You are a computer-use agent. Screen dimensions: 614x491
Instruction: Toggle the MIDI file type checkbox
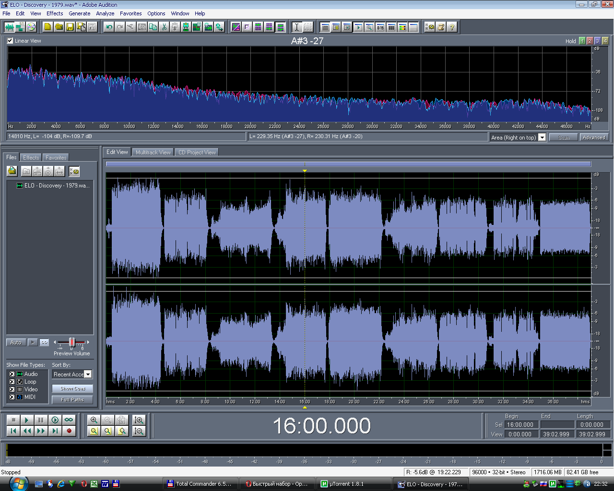click(x=12, y=397)
